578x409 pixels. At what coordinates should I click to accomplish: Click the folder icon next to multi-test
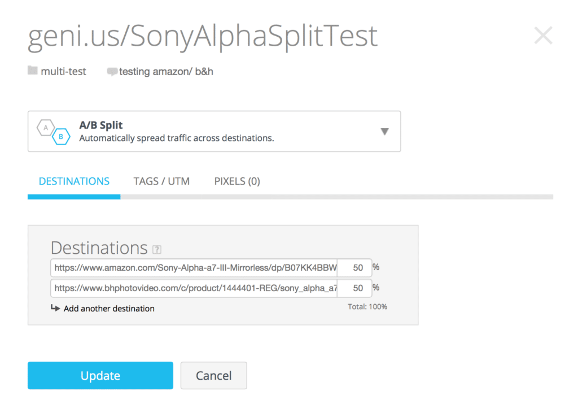(33, 71)
